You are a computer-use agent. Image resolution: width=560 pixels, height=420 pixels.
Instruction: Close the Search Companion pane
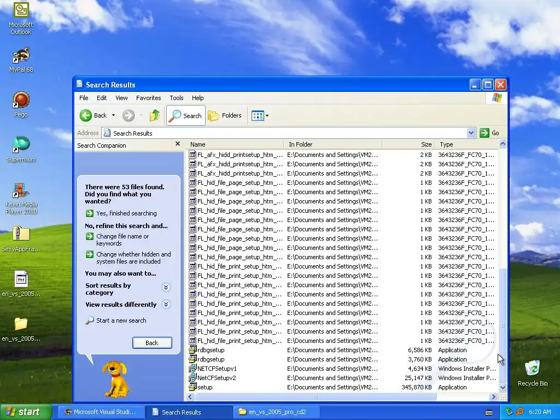178,144
